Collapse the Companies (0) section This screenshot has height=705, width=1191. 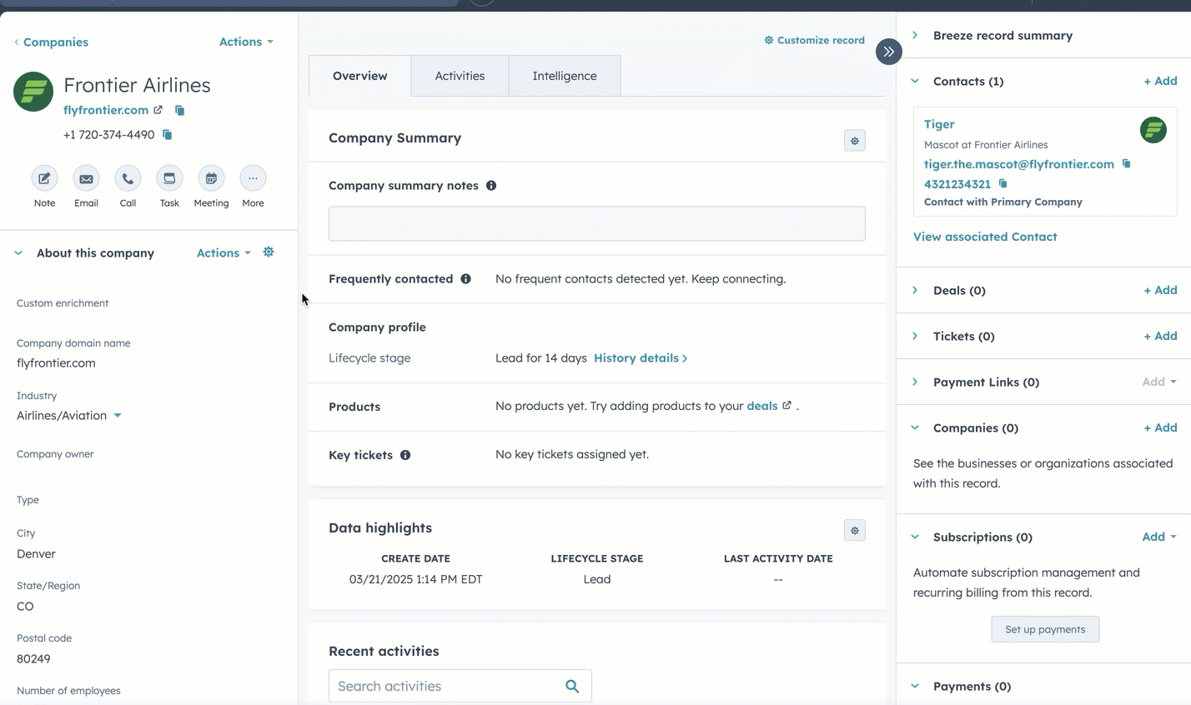coord(915,427)
